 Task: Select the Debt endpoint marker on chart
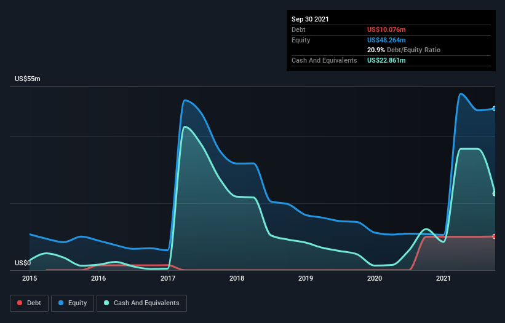click(x=495, y=236)
